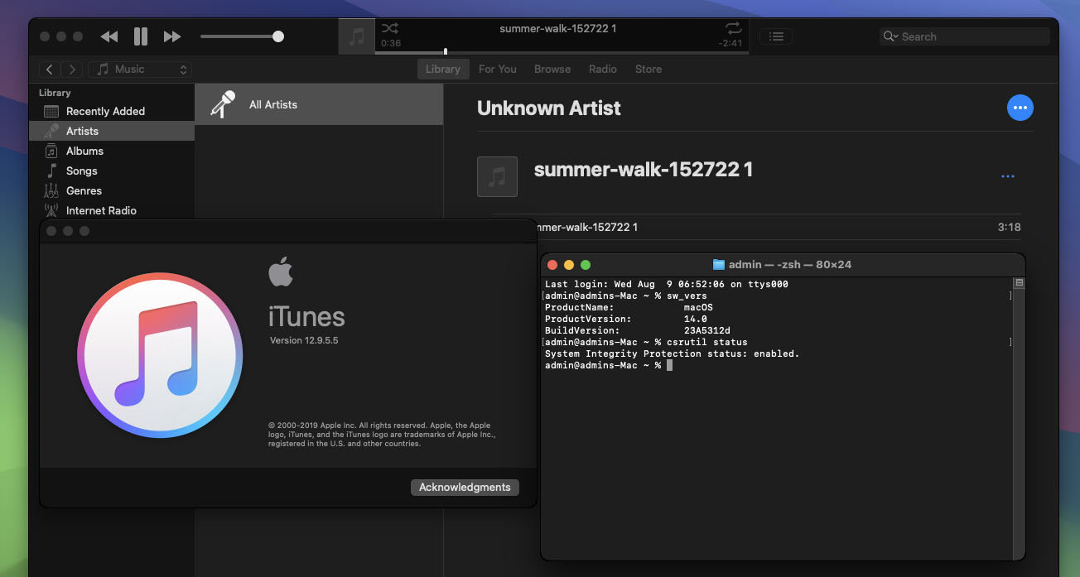Click the Last login line in Terminal
Screen dimensions: 1080x577
coord(666,284)
